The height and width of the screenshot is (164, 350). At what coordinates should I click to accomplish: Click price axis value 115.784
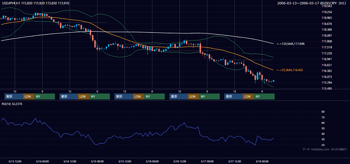pos(326,83)
